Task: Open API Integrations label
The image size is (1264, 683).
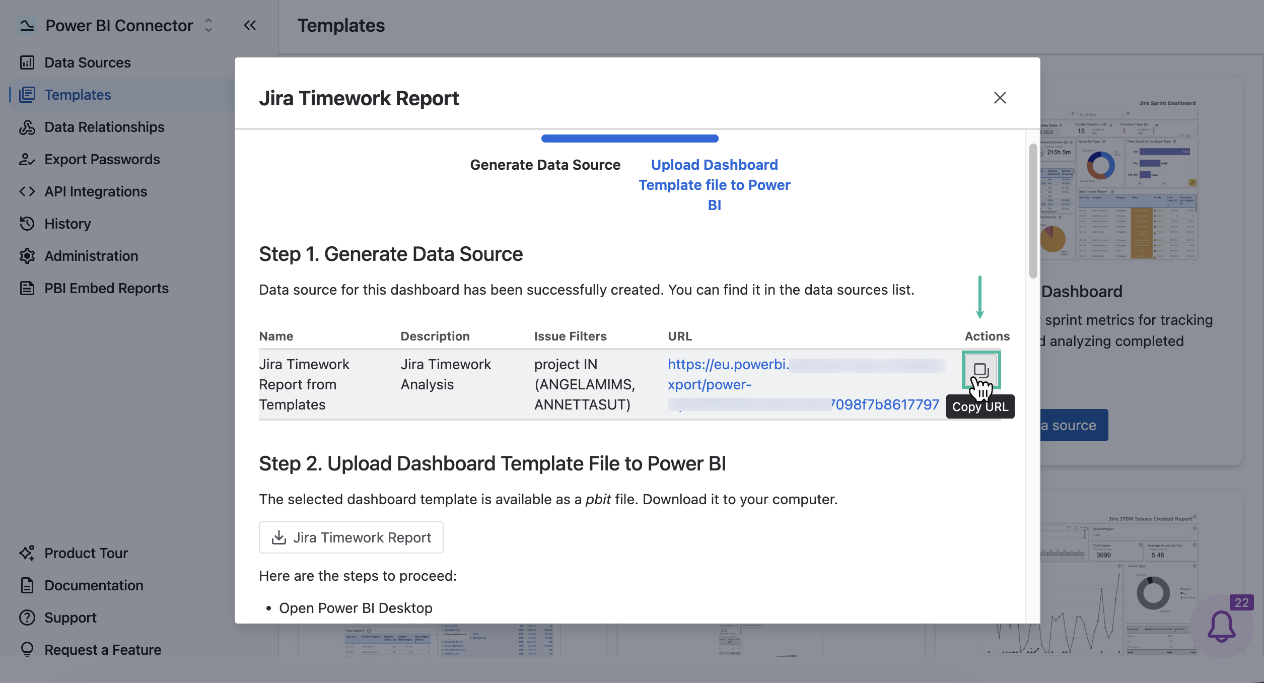Action: (x=96, y=191)
